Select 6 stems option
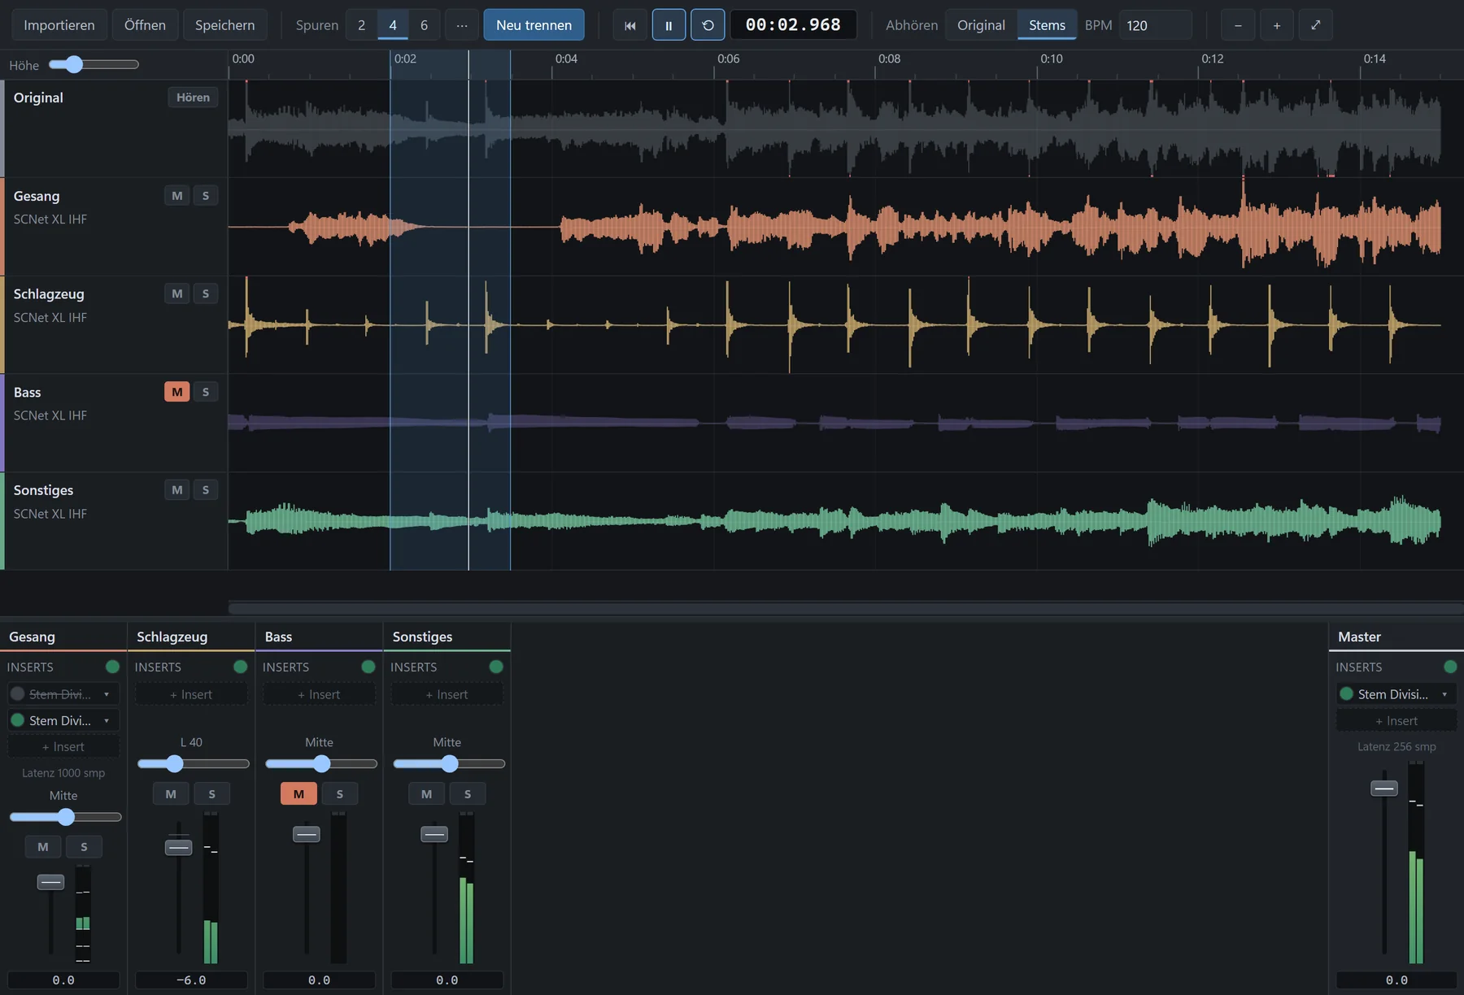Screen dimensions: 1464x995 [x=424, y=25]
